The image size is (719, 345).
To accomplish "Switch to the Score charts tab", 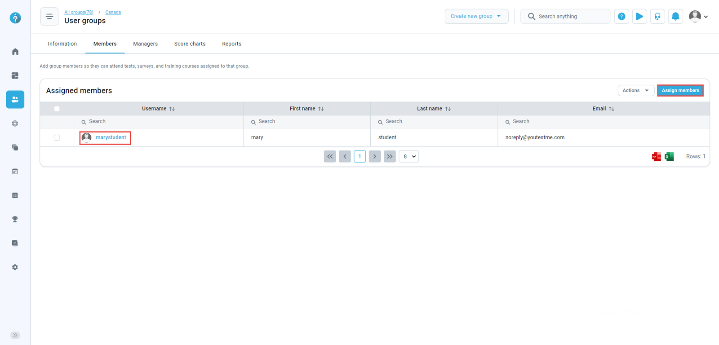I will coord(190,44).
